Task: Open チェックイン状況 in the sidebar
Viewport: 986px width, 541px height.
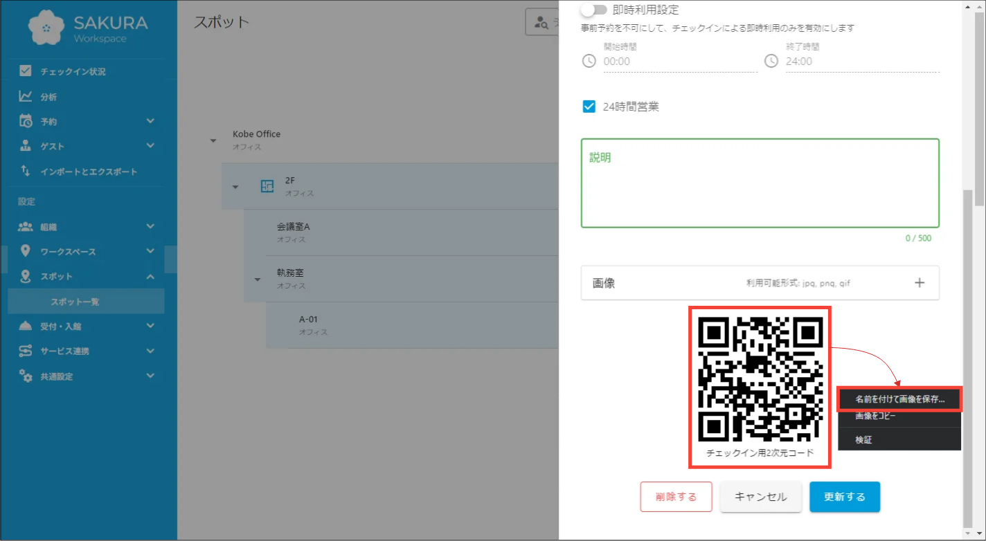Action: [73, 71]
